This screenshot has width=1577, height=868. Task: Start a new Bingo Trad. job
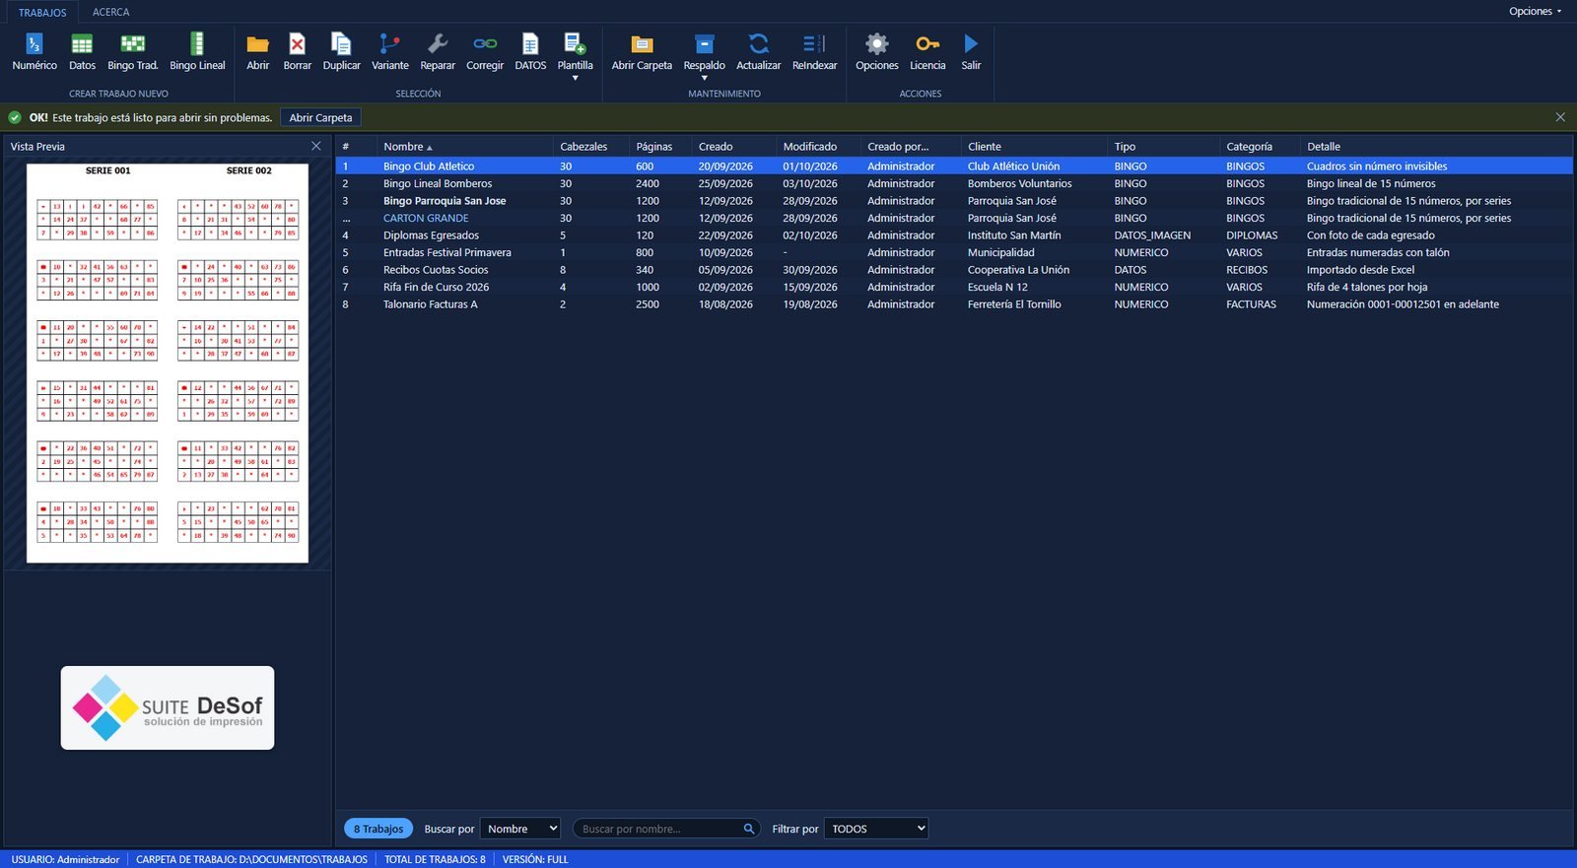(132, 51)
